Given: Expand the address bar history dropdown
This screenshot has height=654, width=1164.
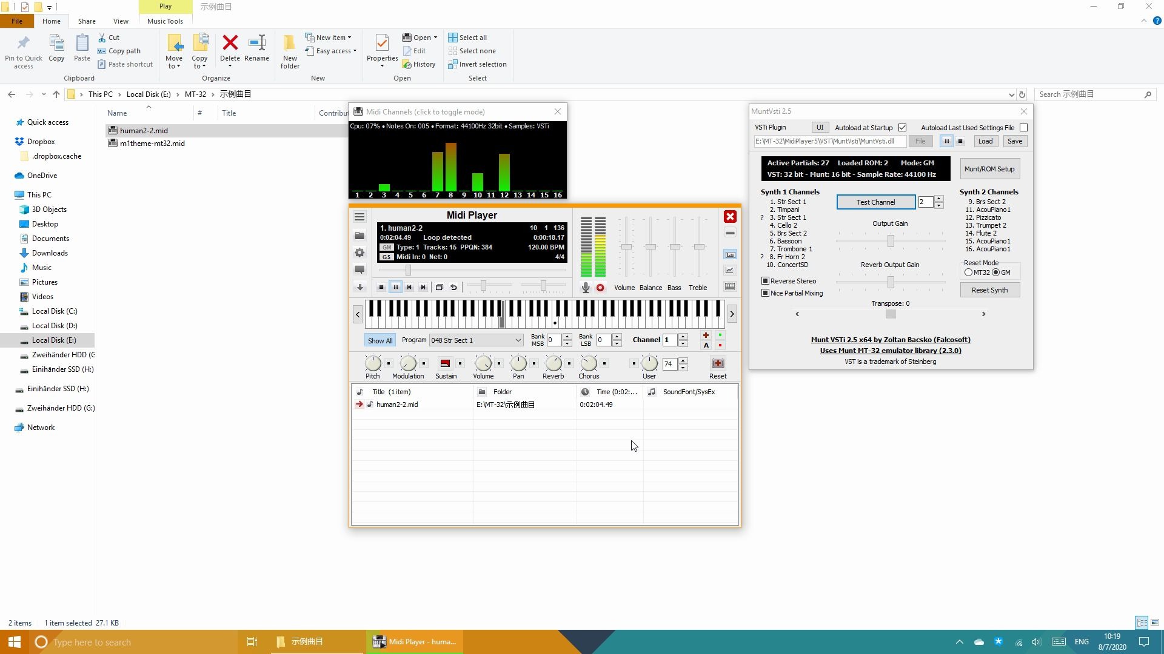Looking at the screenshot, I should [x=1011, y=94].
